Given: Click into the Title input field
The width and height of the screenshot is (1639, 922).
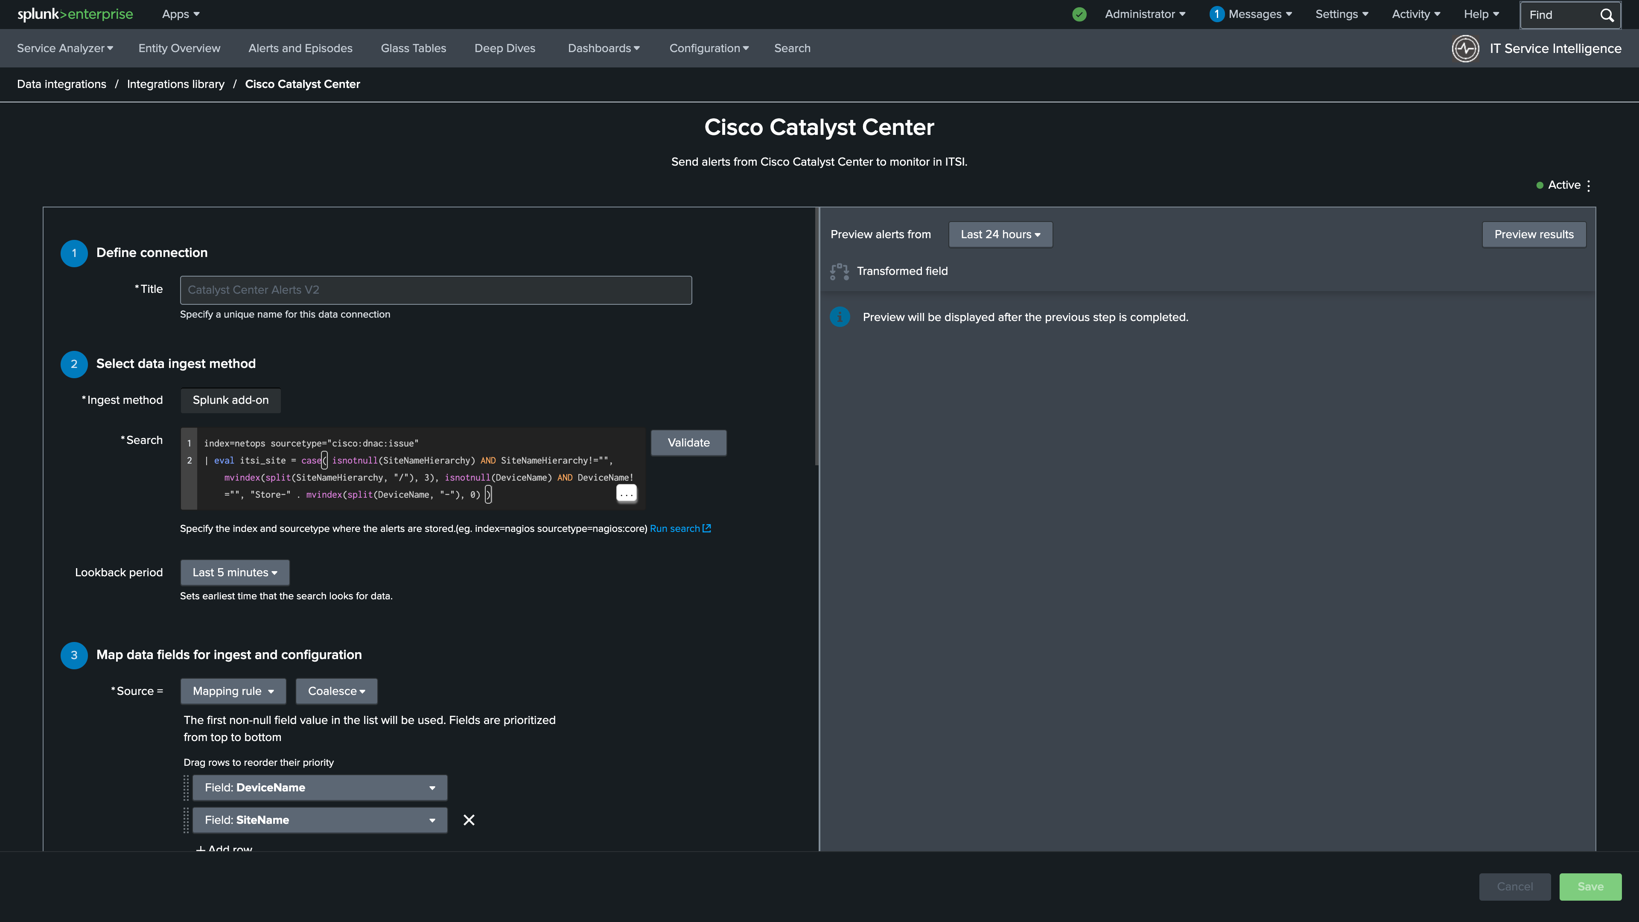Looking at the screenshot, I should pos(436,290).
